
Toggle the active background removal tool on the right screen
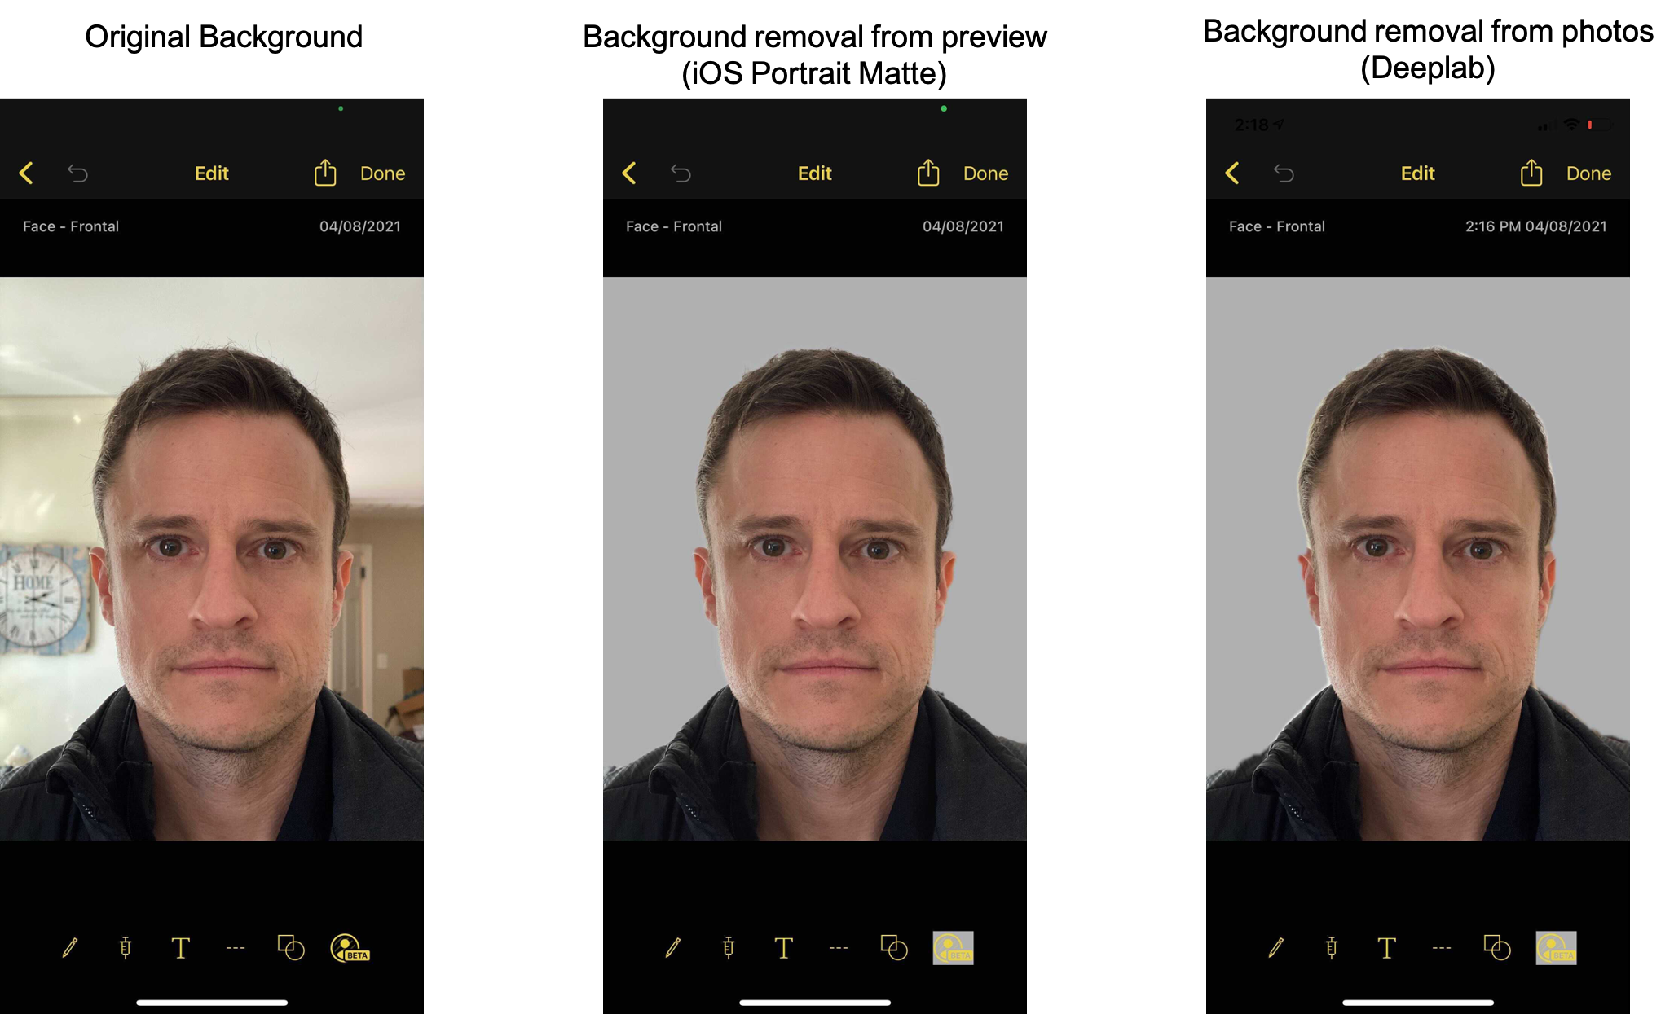[1555, 947]
